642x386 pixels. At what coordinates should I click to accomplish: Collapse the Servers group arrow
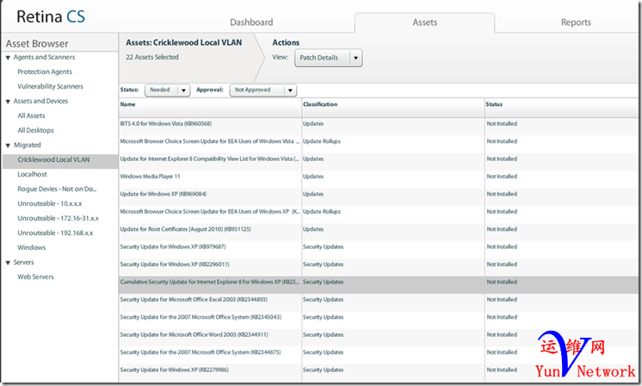point(8,263)
